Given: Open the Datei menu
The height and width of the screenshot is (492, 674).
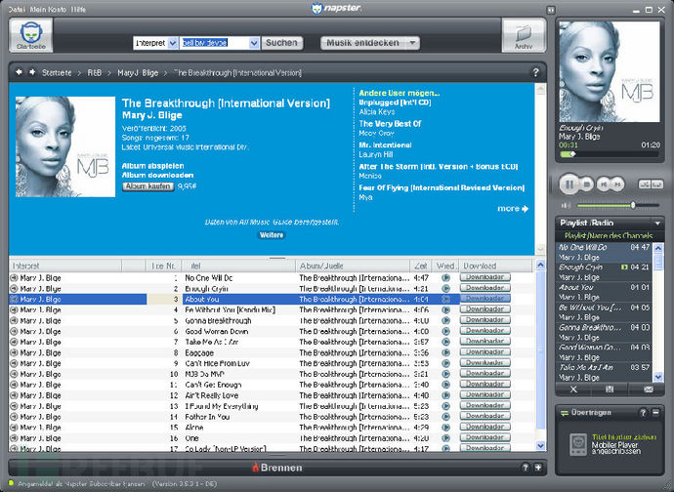Looking at the screenshot, I should tap(18, 8).
